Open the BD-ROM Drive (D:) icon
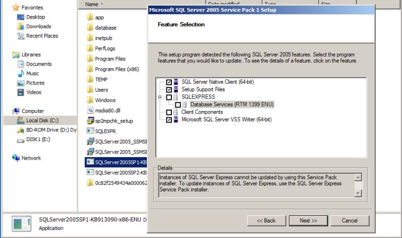This screenshot has height=238, width=402. [x=21, y=130]
